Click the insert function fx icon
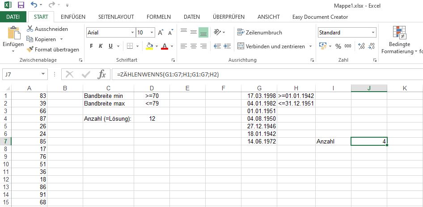 [x=102, y=74]
